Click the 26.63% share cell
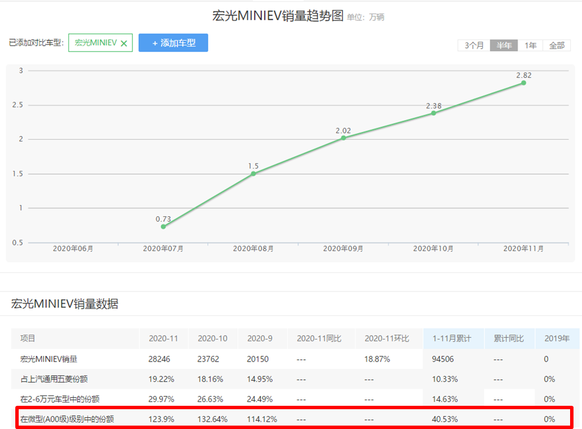This screenshot has height=429, width=582. point(210,400)
